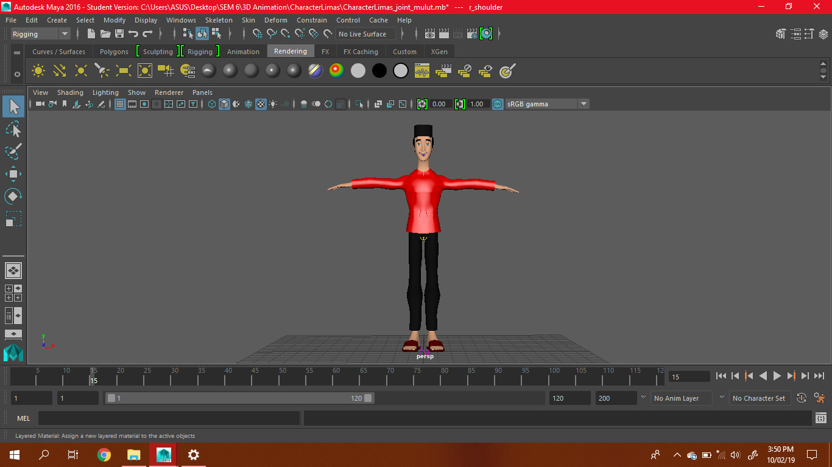Screen dimensions: 832x467
Task: Add an ambient light from the shelf
Action: point(38,71)
